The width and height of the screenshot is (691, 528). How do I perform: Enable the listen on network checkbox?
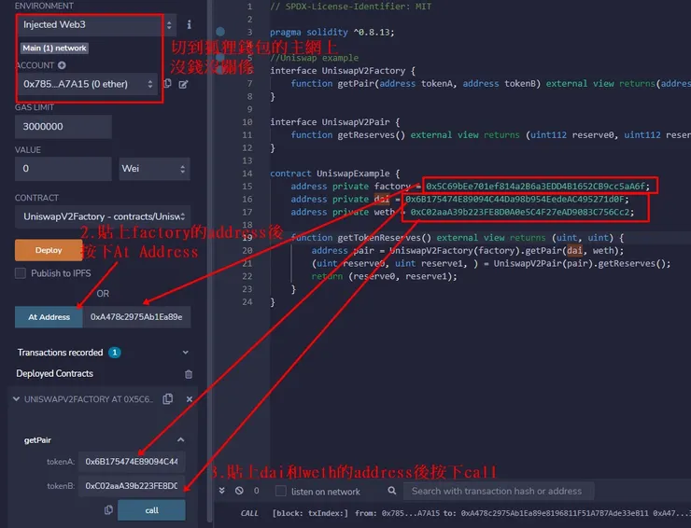(281, 491)
